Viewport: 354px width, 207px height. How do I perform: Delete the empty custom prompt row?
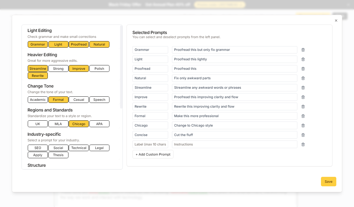303,144
